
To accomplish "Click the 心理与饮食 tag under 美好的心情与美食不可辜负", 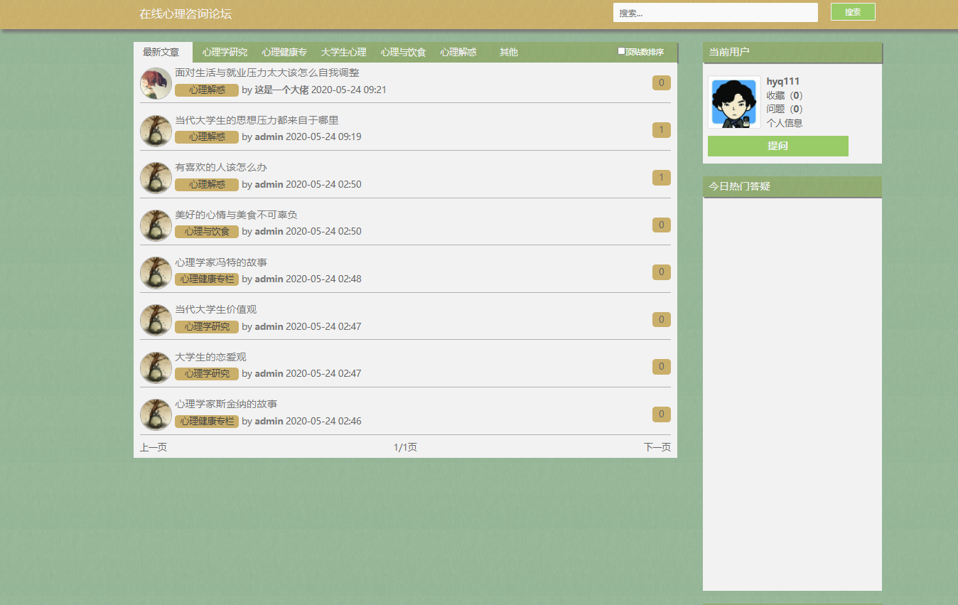I will click(206, 231).
